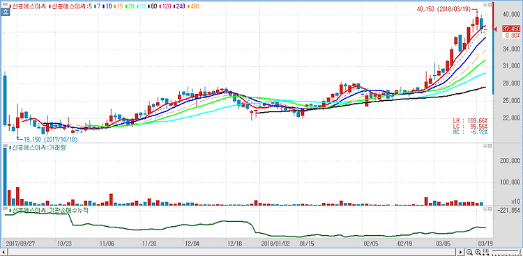Click the LH : 103.66% statistic
Screen dimensions: 523x256
[470, 120]
